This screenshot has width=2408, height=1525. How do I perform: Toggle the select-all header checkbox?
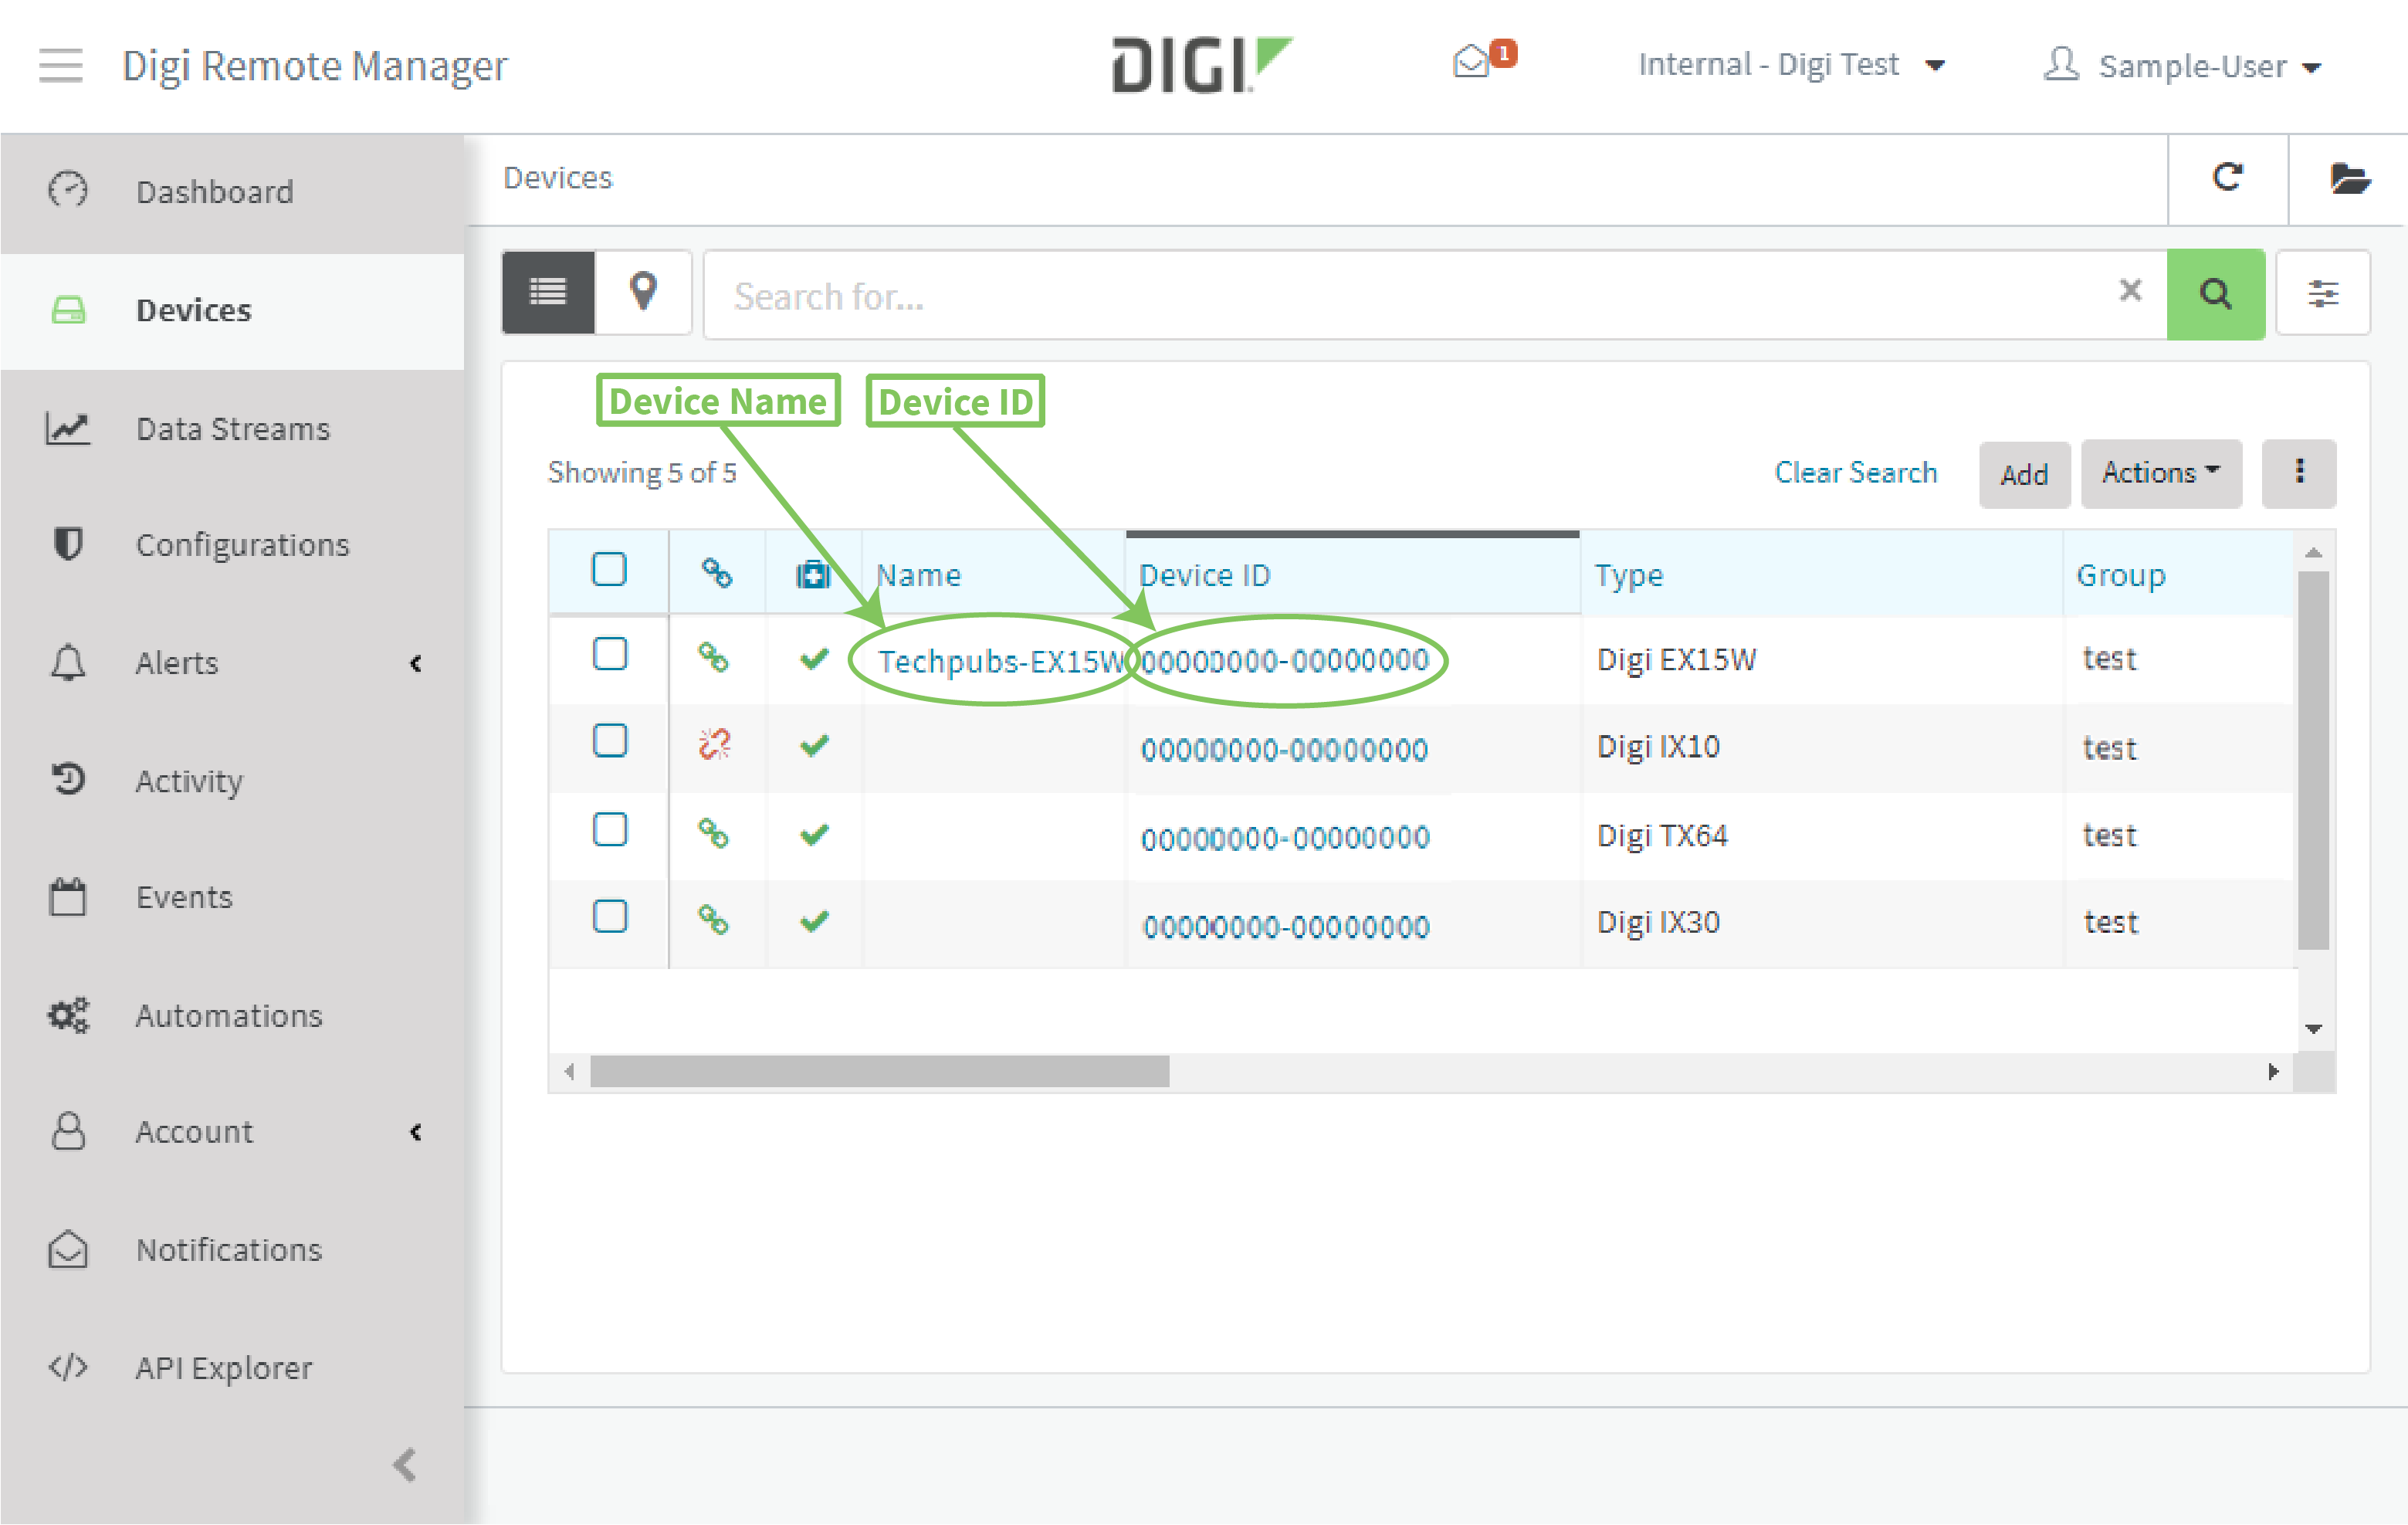[609, 569]
